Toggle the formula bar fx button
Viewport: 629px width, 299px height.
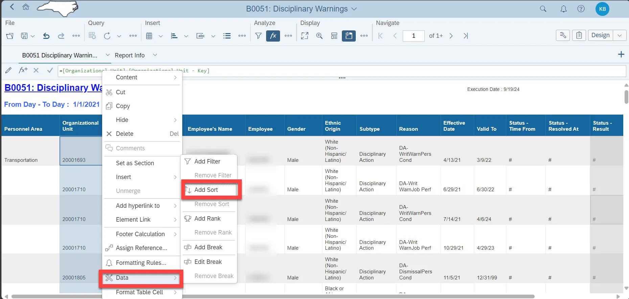click(273, 36)
